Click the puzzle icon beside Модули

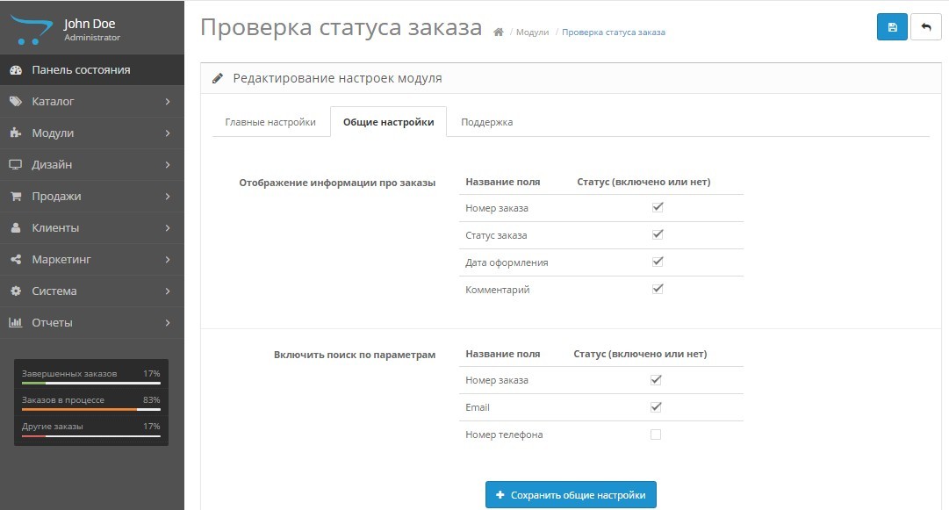click(16, 133)
